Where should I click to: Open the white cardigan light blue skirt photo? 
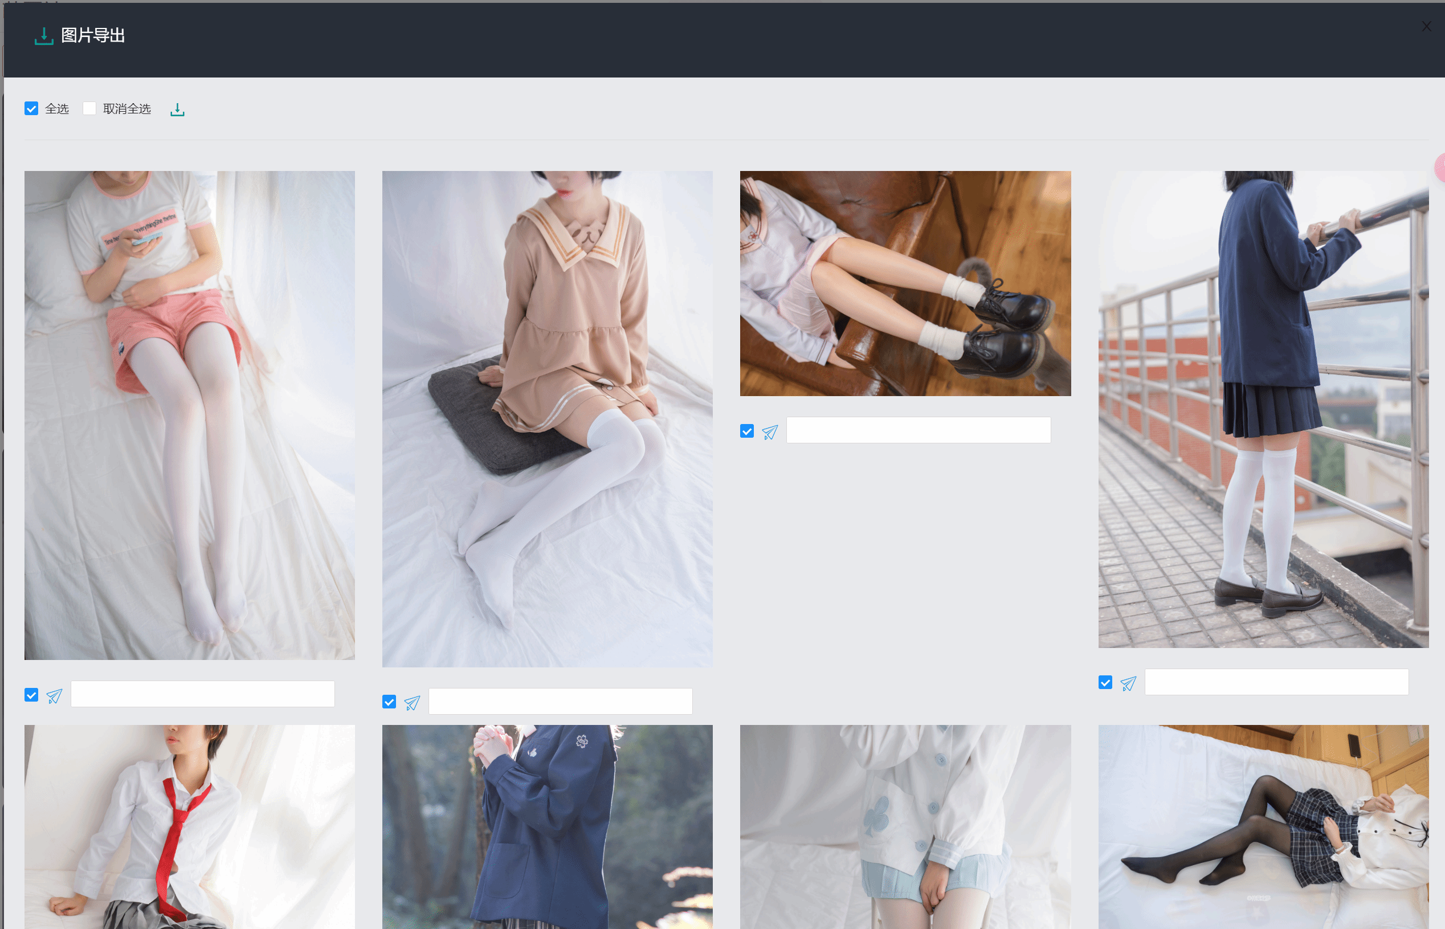point(905,827)
